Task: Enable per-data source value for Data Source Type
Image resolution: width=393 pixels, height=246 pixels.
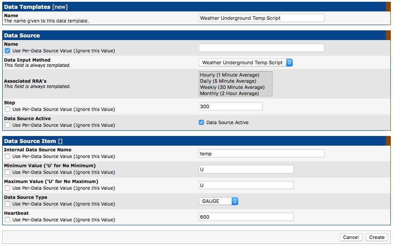Action: pyautogui.click(x=7, y=204)
